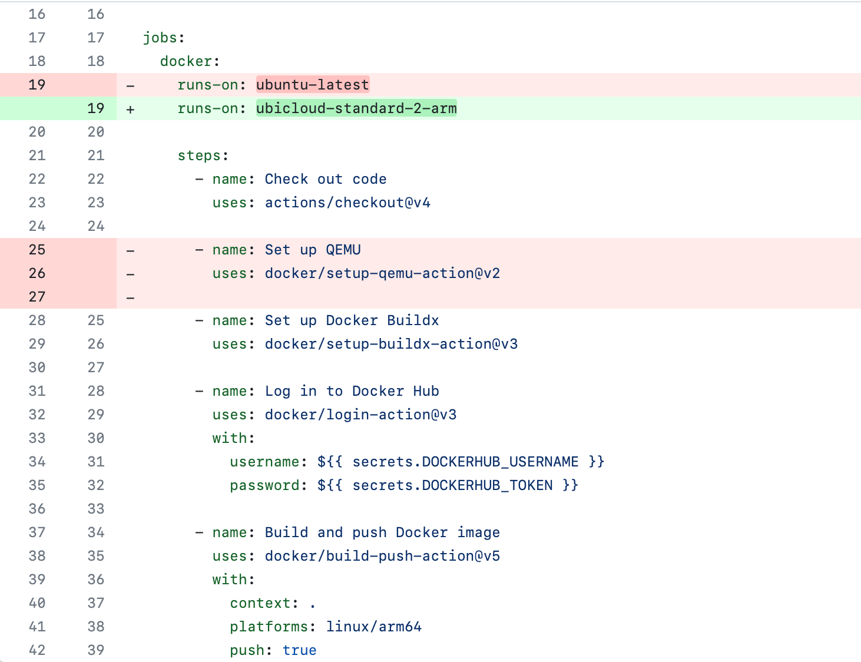Select the 'jobs:' key on line 17
This screenshot has height=662, width=861.
point(164,38)
